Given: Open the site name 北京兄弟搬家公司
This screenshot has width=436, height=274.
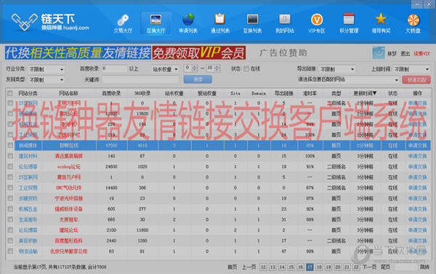Looking at the screenshot, I should 69,251.
